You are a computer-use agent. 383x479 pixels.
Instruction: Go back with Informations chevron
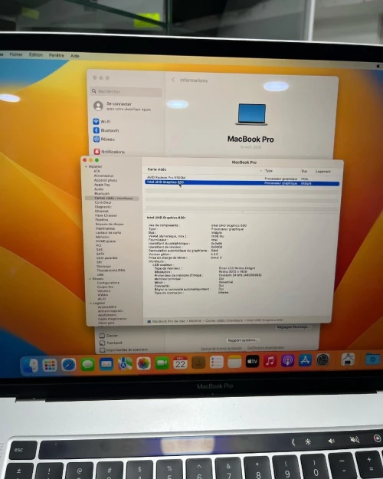(x=173, y=80)
